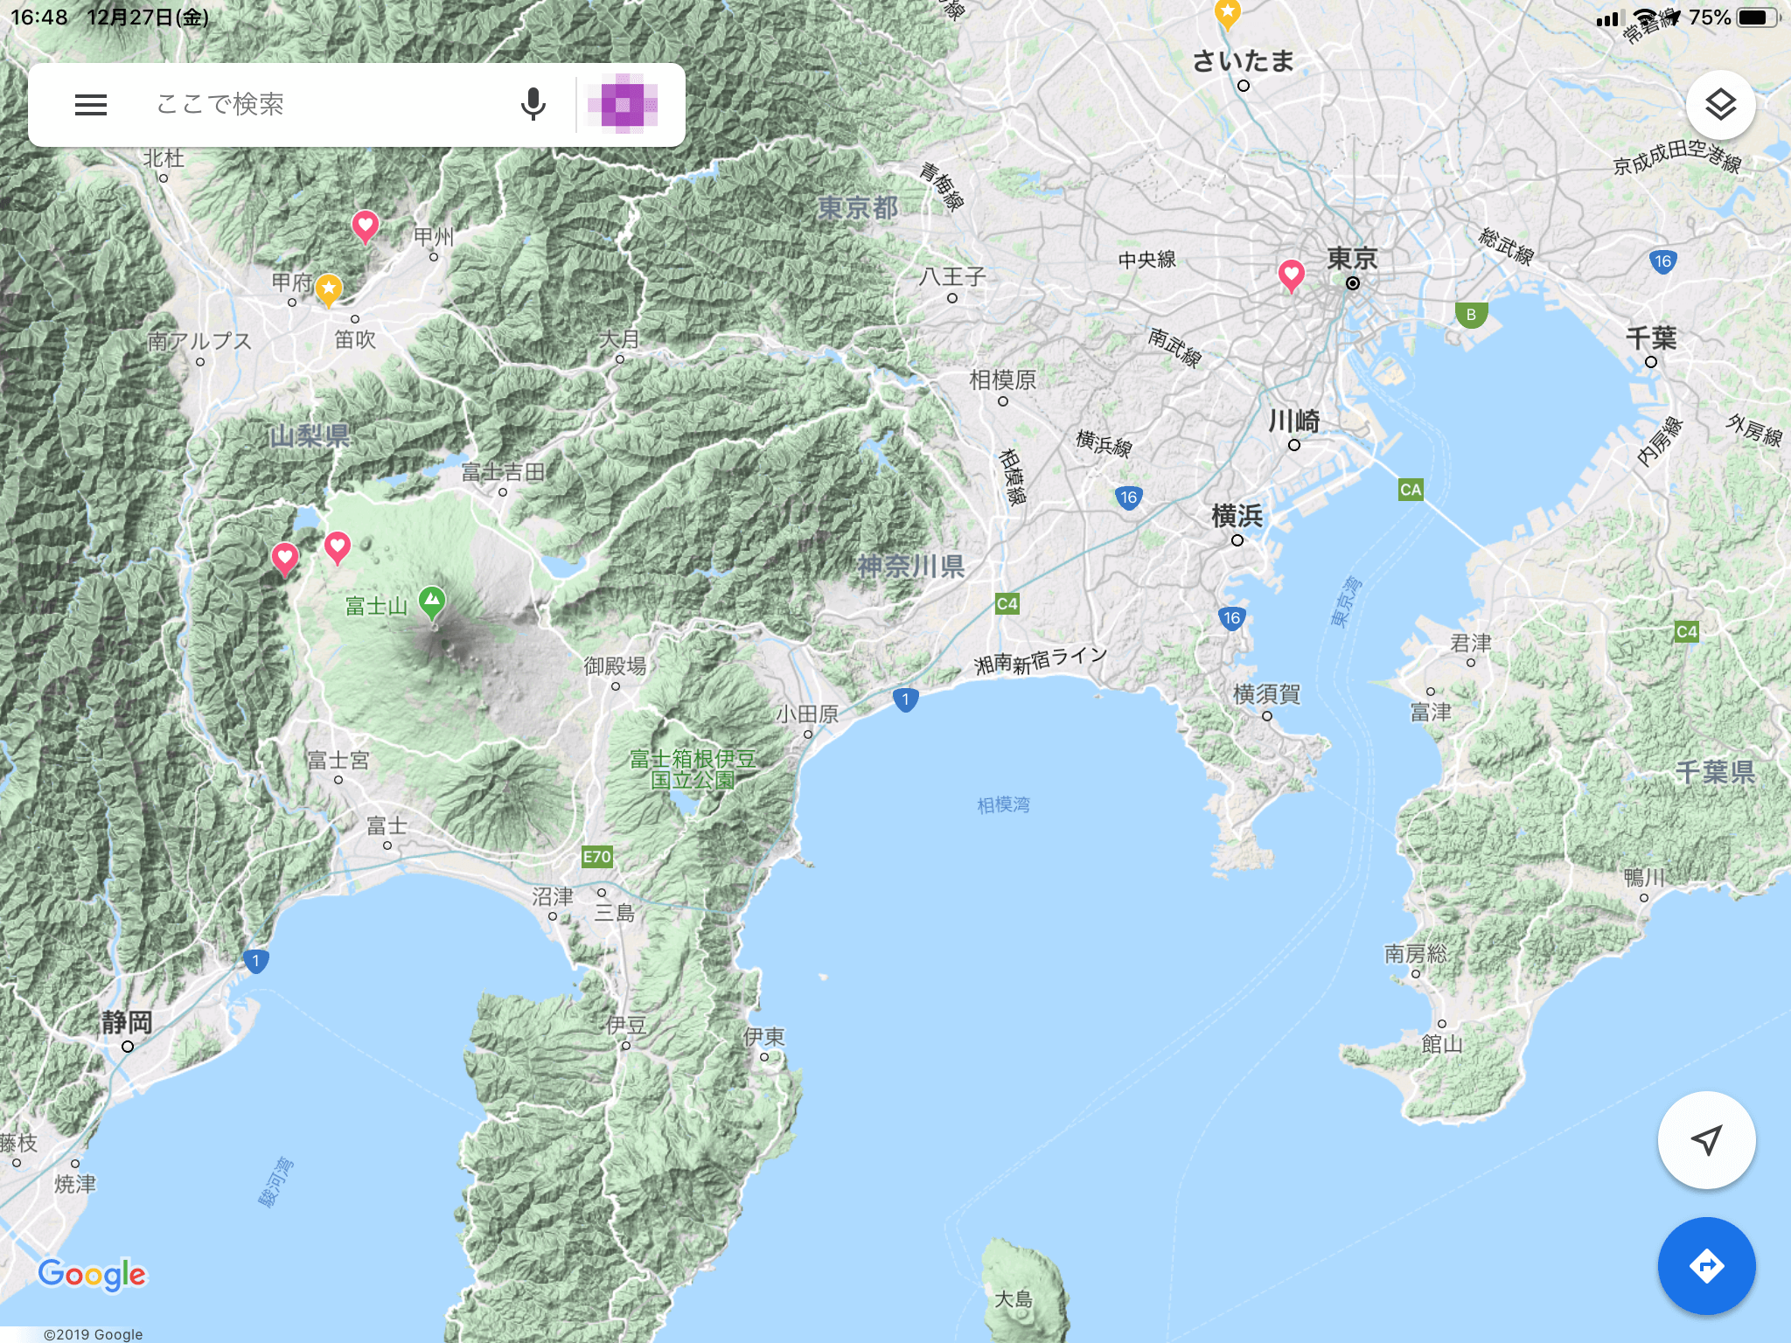Tap the 静岡 city label

coord(127,1021)
